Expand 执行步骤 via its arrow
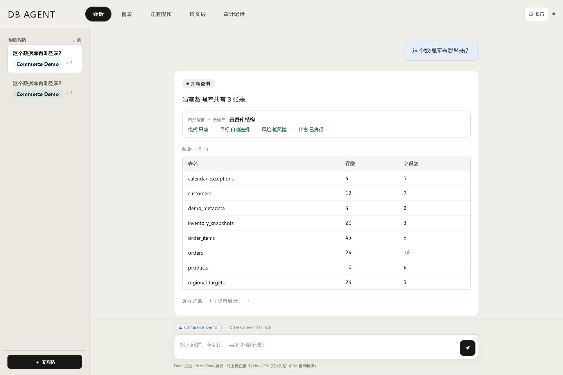The width and height of the screenshot is (563, 375). point(248,301)
